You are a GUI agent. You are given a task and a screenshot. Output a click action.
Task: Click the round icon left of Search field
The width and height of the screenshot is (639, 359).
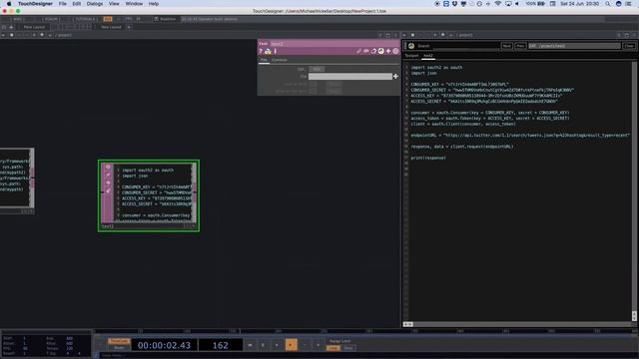click(x=411, y=46)
